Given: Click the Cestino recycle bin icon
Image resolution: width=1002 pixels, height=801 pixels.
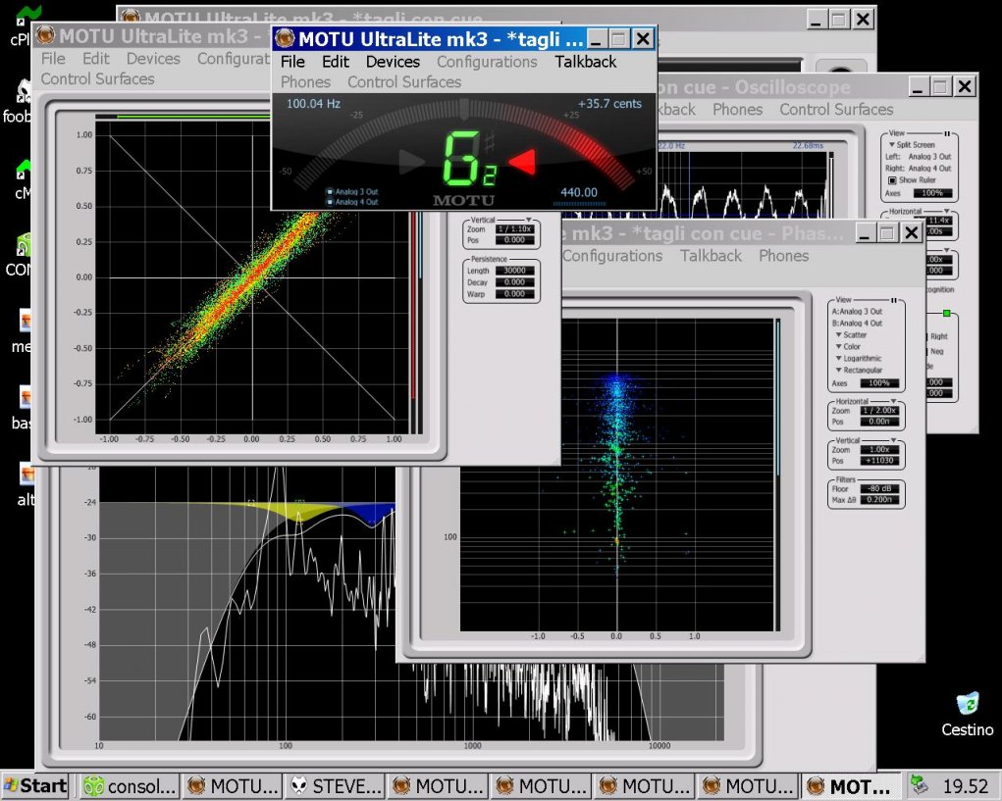Looking at the screenshot, I should click(x=968, y=703).
